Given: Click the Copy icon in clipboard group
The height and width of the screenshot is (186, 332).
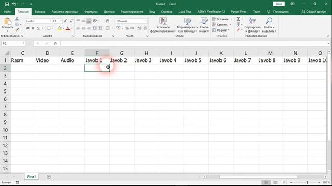Looking at the screenshot, I should pyautogui.click(x=17, y=24).
